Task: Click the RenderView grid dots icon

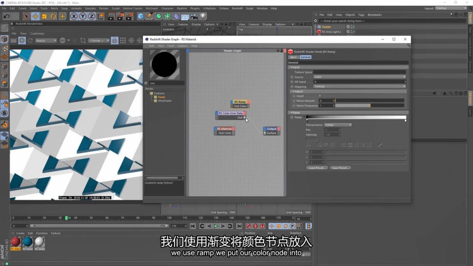Action: coord(123,41)
